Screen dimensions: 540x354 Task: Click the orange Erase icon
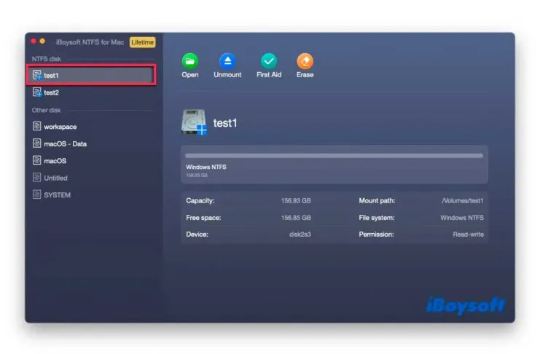click(305, 61)
